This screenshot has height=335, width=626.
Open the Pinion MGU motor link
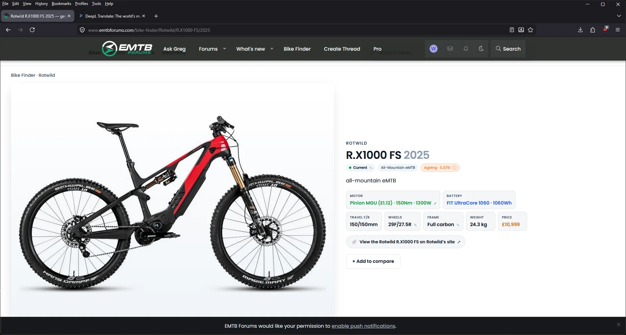tap(393, 203)
